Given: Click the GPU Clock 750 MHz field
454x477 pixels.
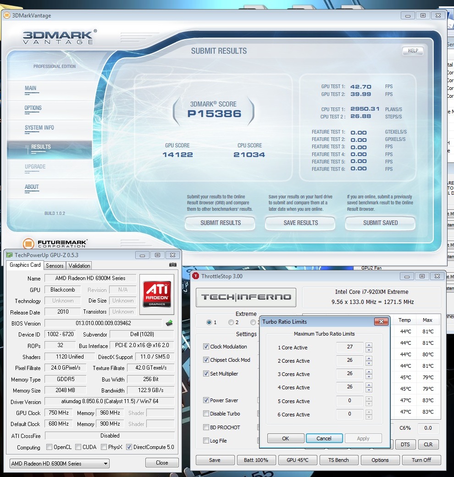Looking at the screenshot, I should (59, 413).
